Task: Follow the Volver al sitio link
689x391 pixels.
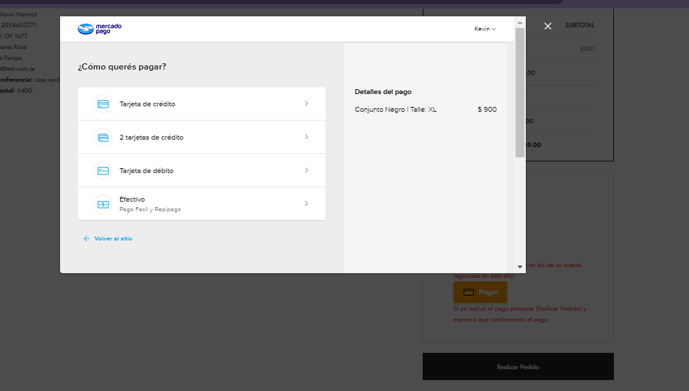Action: tap(113, 239)
